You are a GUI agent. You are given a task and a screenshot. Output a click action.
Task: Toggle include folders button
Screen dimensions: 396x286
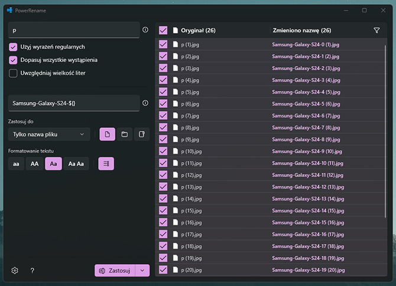[125, 134]
